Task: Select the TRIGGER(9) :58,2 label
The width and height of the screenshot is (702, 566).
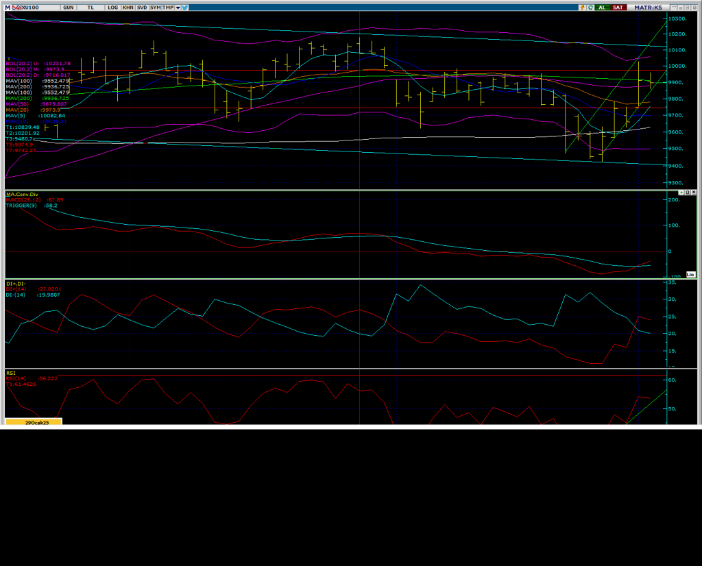Action: point(32,206)
